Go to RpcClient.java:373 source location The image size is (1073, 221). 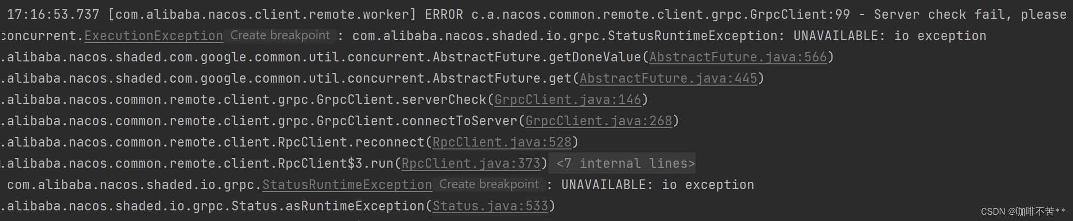click(x=471, y=163)
